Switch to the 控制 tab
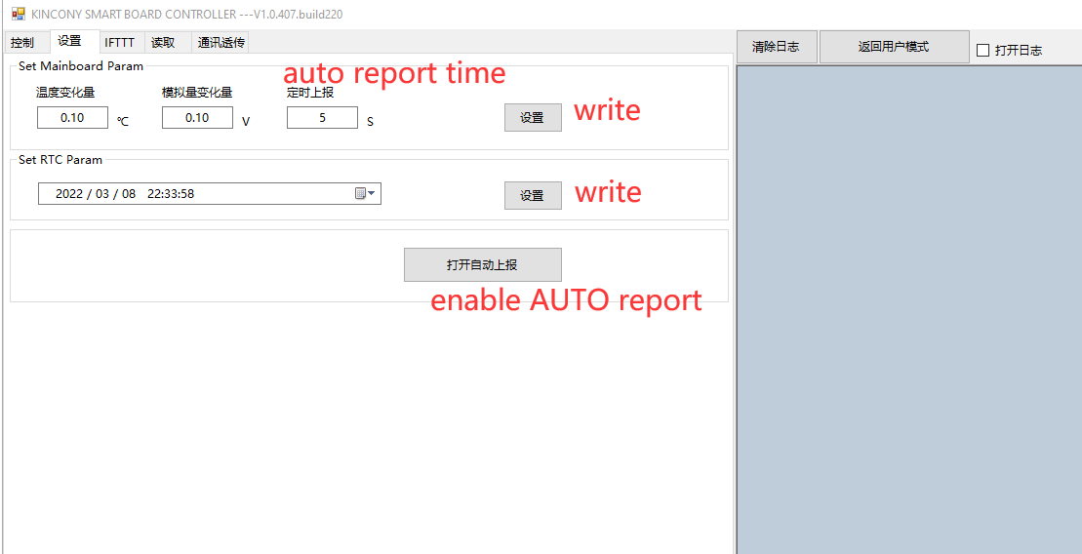 (x=22, y=43)
